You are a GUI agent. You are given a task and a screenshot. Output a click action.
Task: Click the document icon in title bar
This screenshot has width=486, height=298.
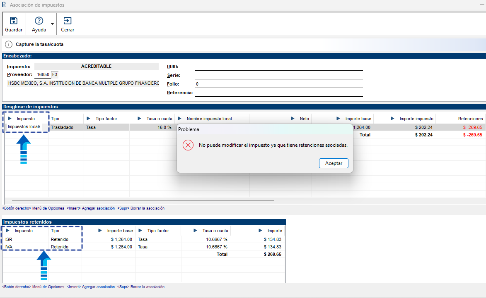(x=4, y=5)
